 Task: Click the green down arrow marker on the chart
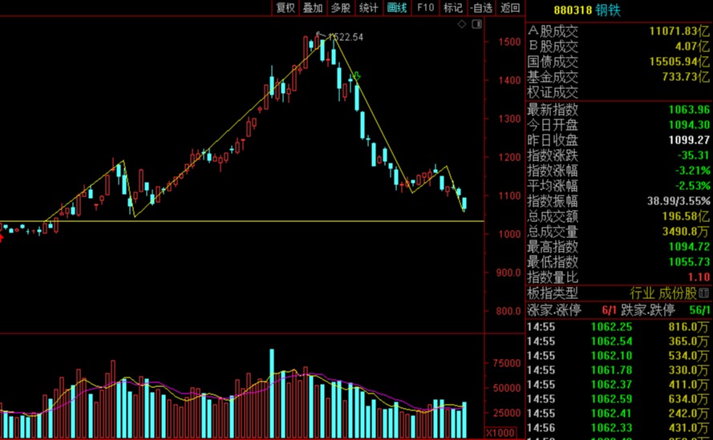[x=357, y=76]
